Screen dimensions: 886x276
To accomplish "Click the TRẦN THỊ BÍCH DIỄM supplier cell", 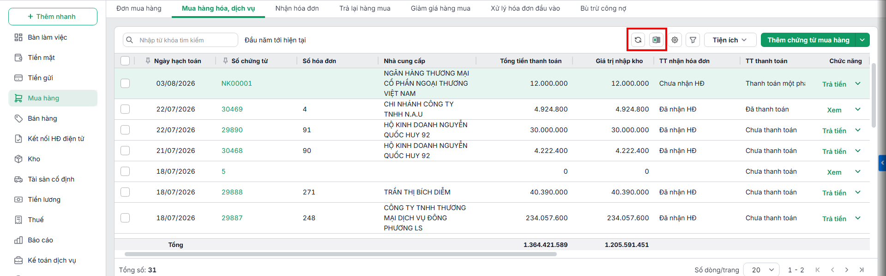I will coord(417,192).
